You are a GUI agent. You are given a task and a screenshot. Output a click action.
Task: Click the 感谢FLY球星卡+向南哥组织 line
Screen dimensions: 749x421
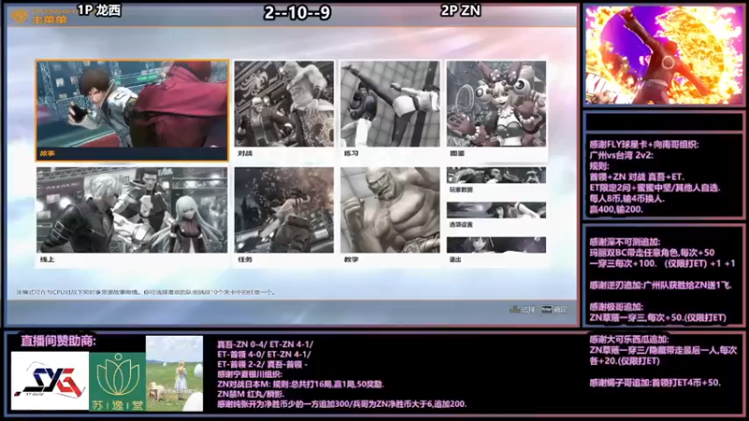click(x=644, y=144)
